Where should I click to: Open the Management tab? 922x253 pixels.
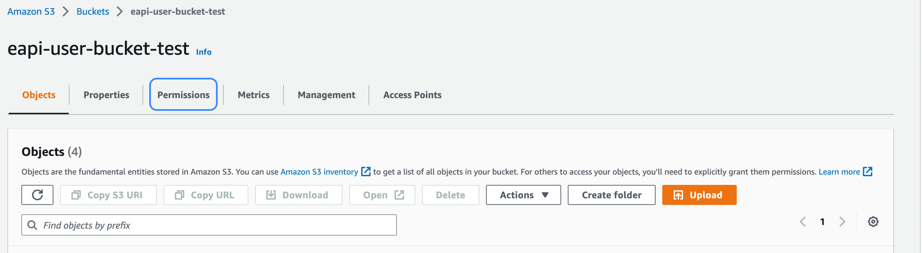[326, 95]
